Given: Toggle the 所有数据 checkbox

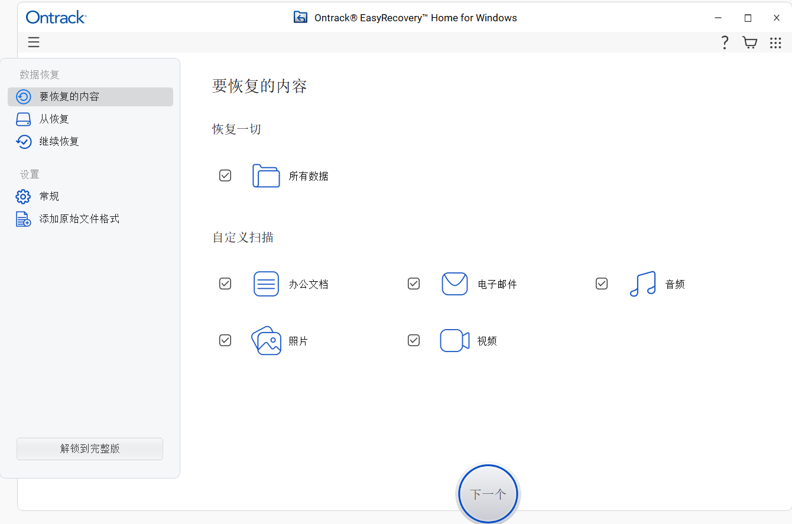Looking at the screenshot, I should click(x=225, y=175).
